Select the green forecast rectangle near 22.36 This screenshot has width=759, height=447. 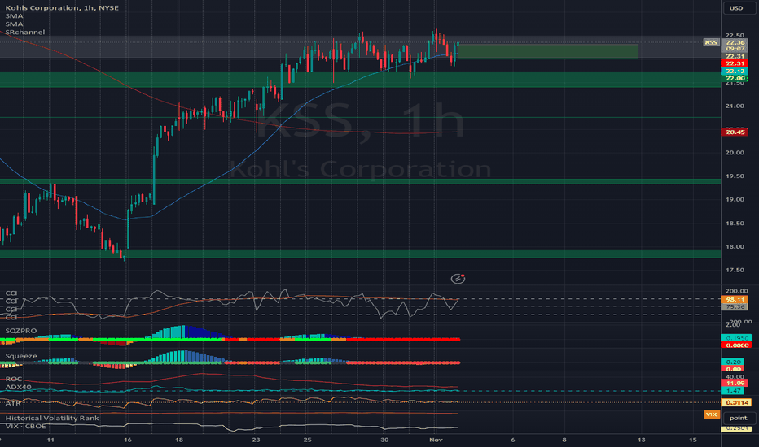(x=547, y=52)
